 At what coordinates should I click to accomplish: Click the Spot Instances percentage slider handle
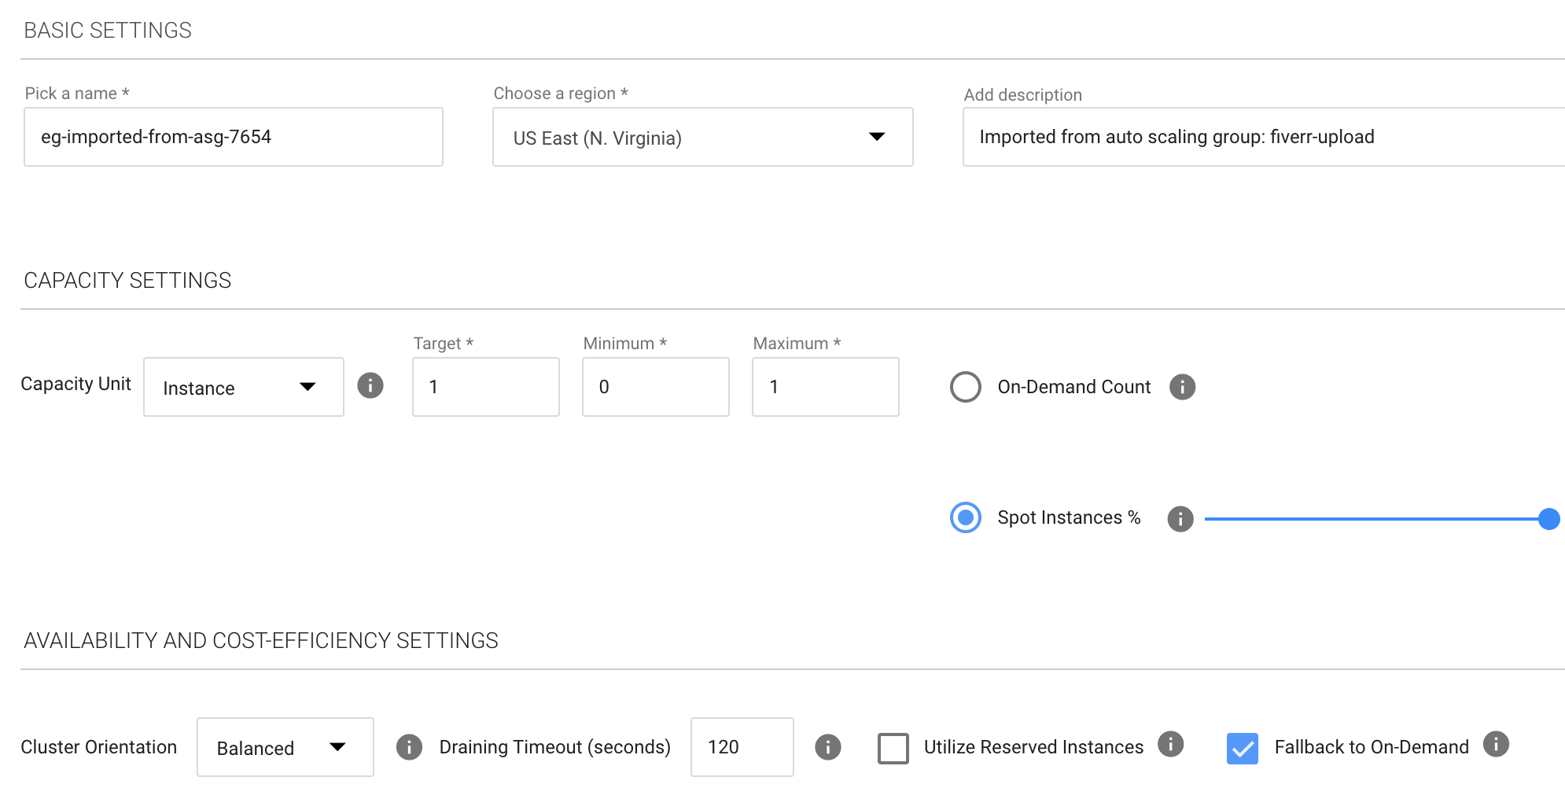[x=1548, y=519]
